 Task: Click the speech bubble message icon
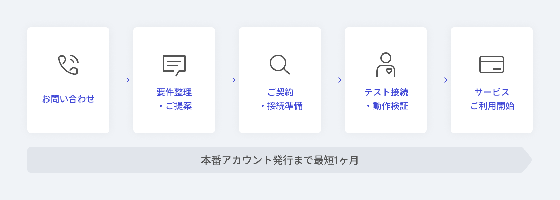[x=174, y=65]
